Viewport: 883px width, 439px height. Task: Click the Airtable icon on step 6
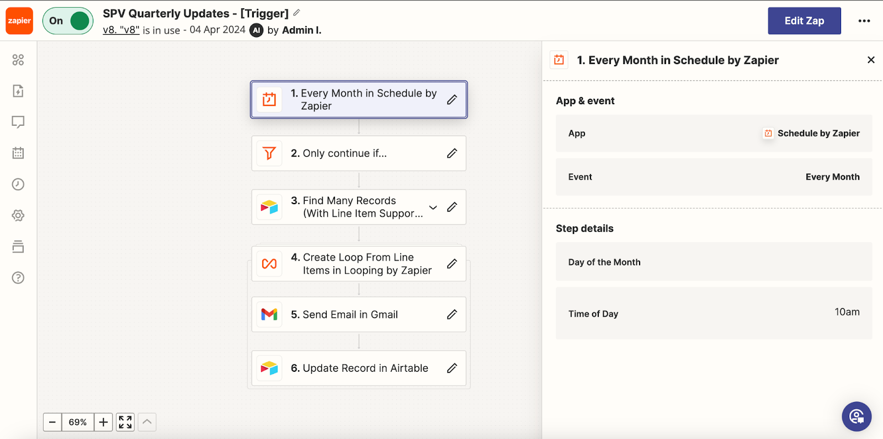[269, 368]
